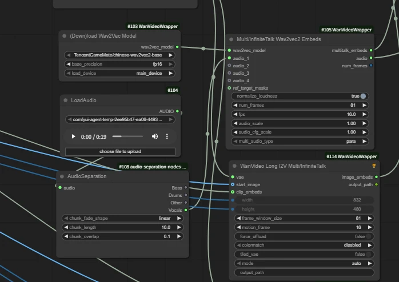Collapse the LoadAudio node using its dot

[65, 100]
